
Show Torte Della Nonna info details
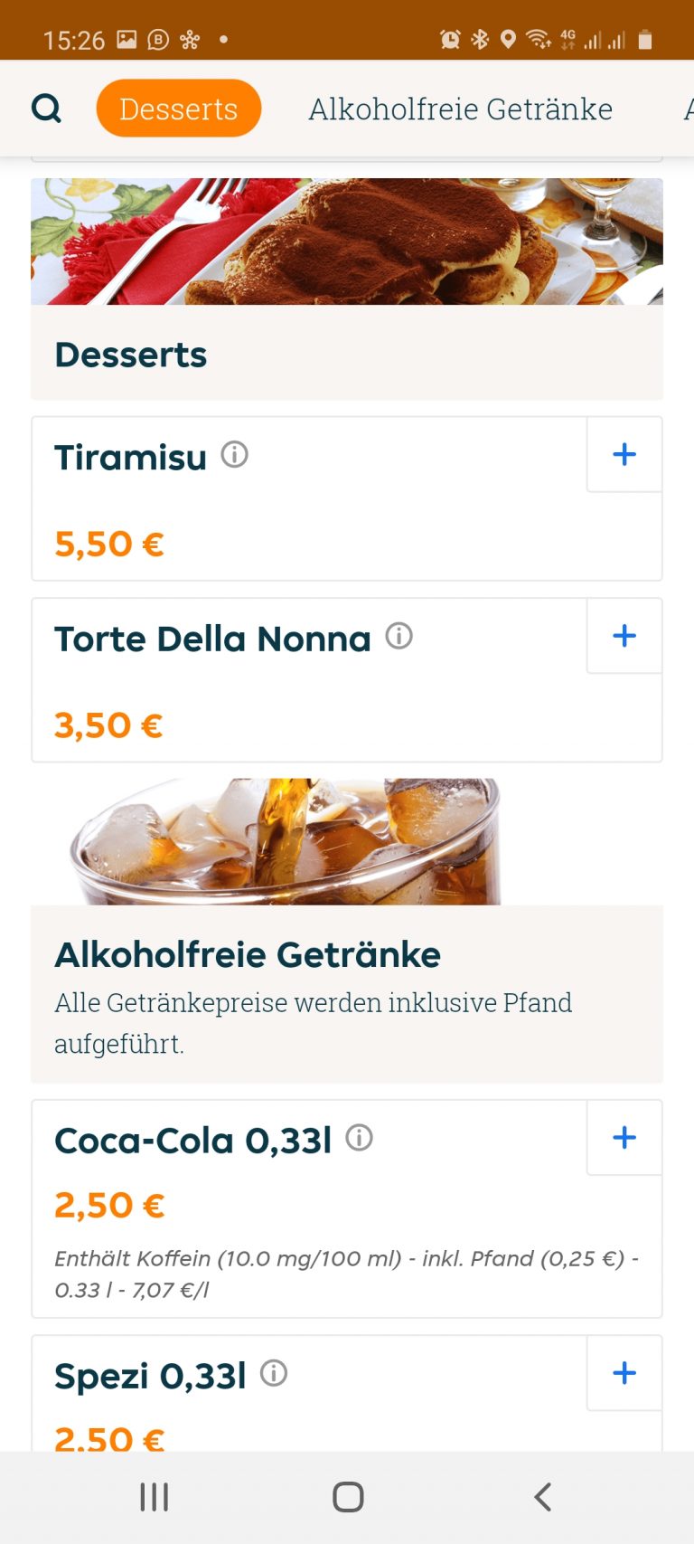point(399,636)
